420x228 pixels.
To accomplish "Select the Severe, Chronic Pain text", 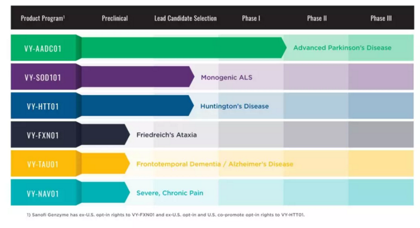I will pyautogui.click(x=170, y=193).
